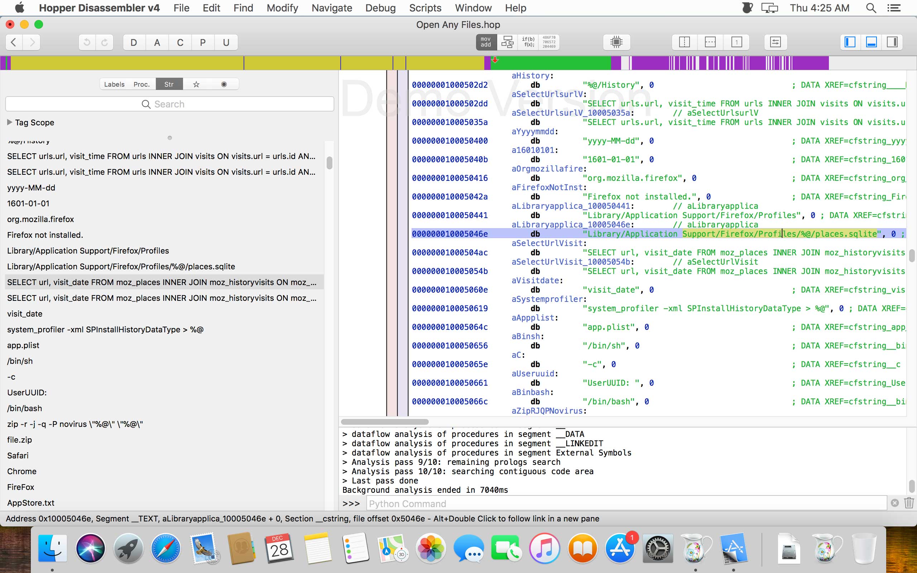The height and width of the screenshot is (573, 917).
Task: Switch to the Proc. tab
Action: [142, 84]
